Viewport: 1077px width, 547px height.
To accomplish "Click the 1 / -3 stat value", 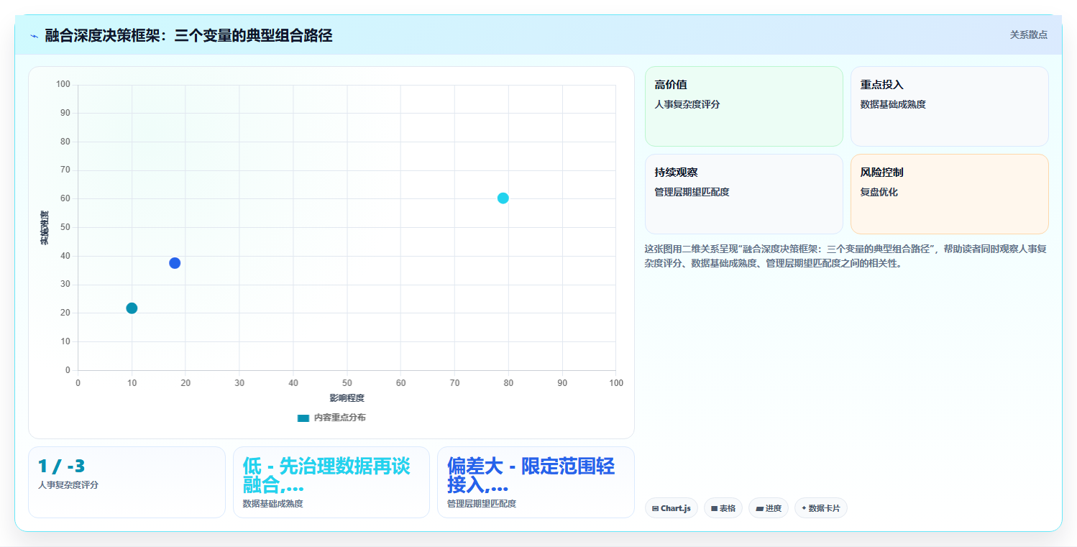I will (61, 466).
